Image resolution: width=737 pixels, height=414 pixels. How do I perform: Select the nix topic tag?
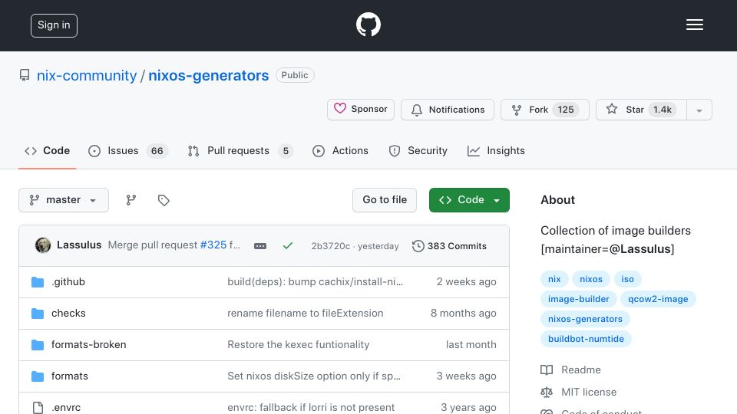point(554,279)
